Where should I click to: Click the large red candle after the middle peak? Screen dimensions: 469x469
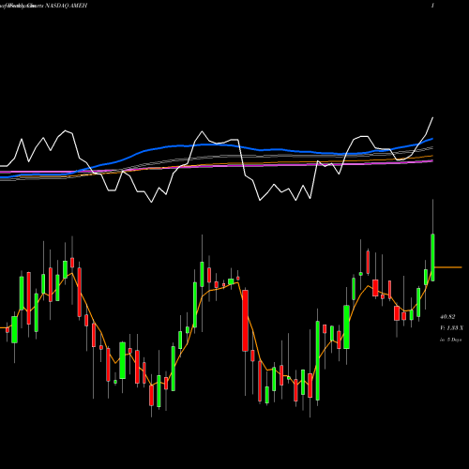click(x=246, y=321)
